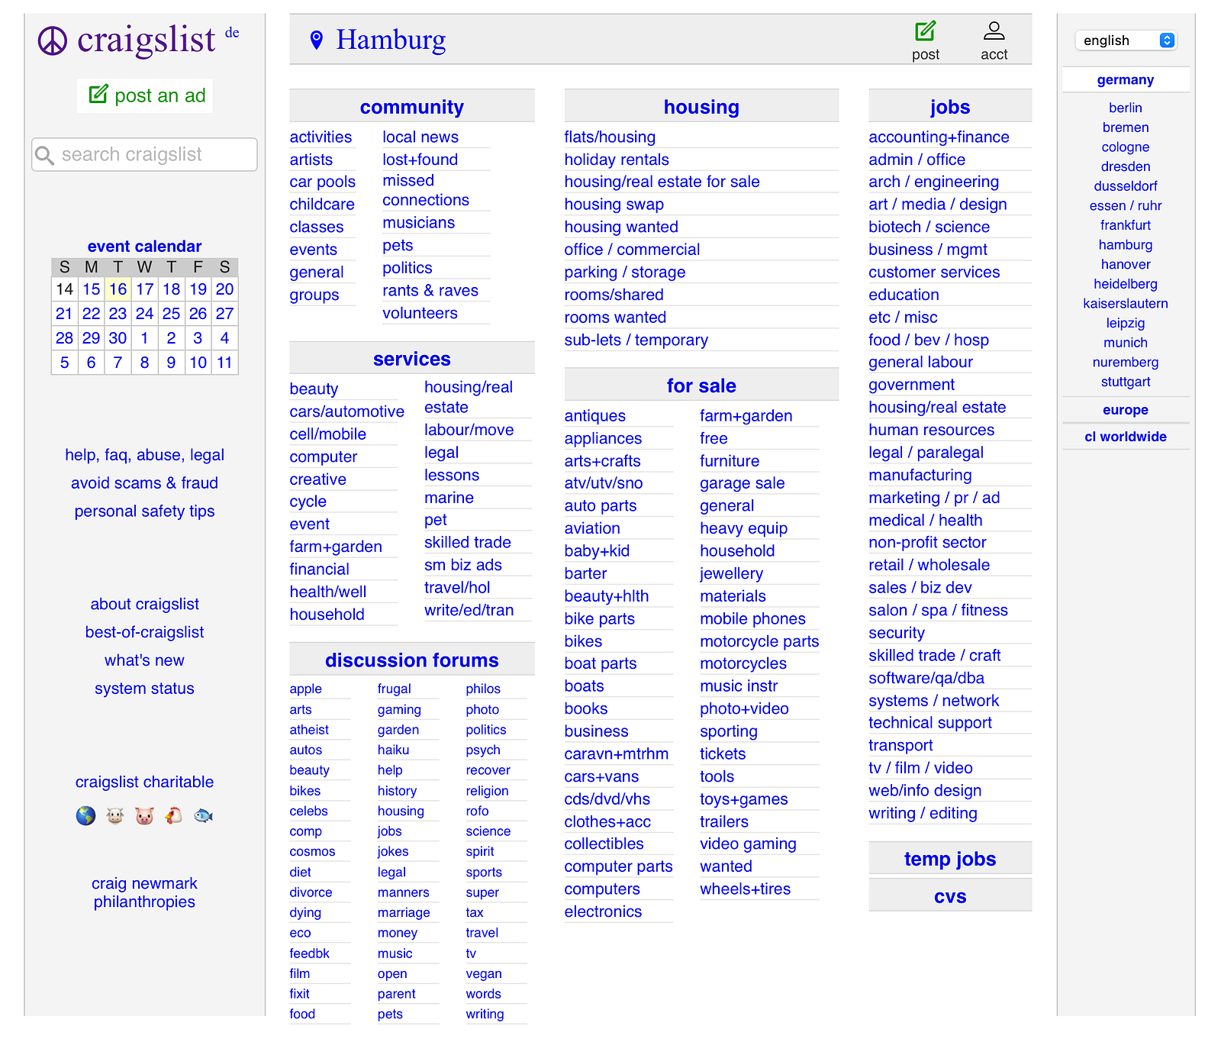Open software/qa/dba jobs link
1221x1039 pixels.
[926, 678]
